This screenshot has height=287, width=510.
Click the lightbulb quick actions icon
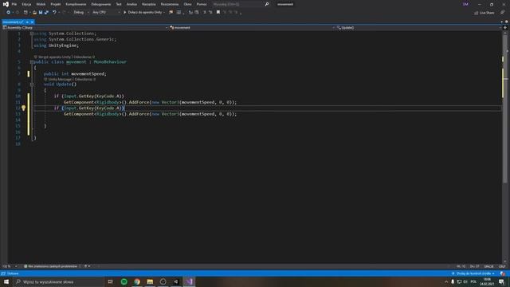click(23, 108)
